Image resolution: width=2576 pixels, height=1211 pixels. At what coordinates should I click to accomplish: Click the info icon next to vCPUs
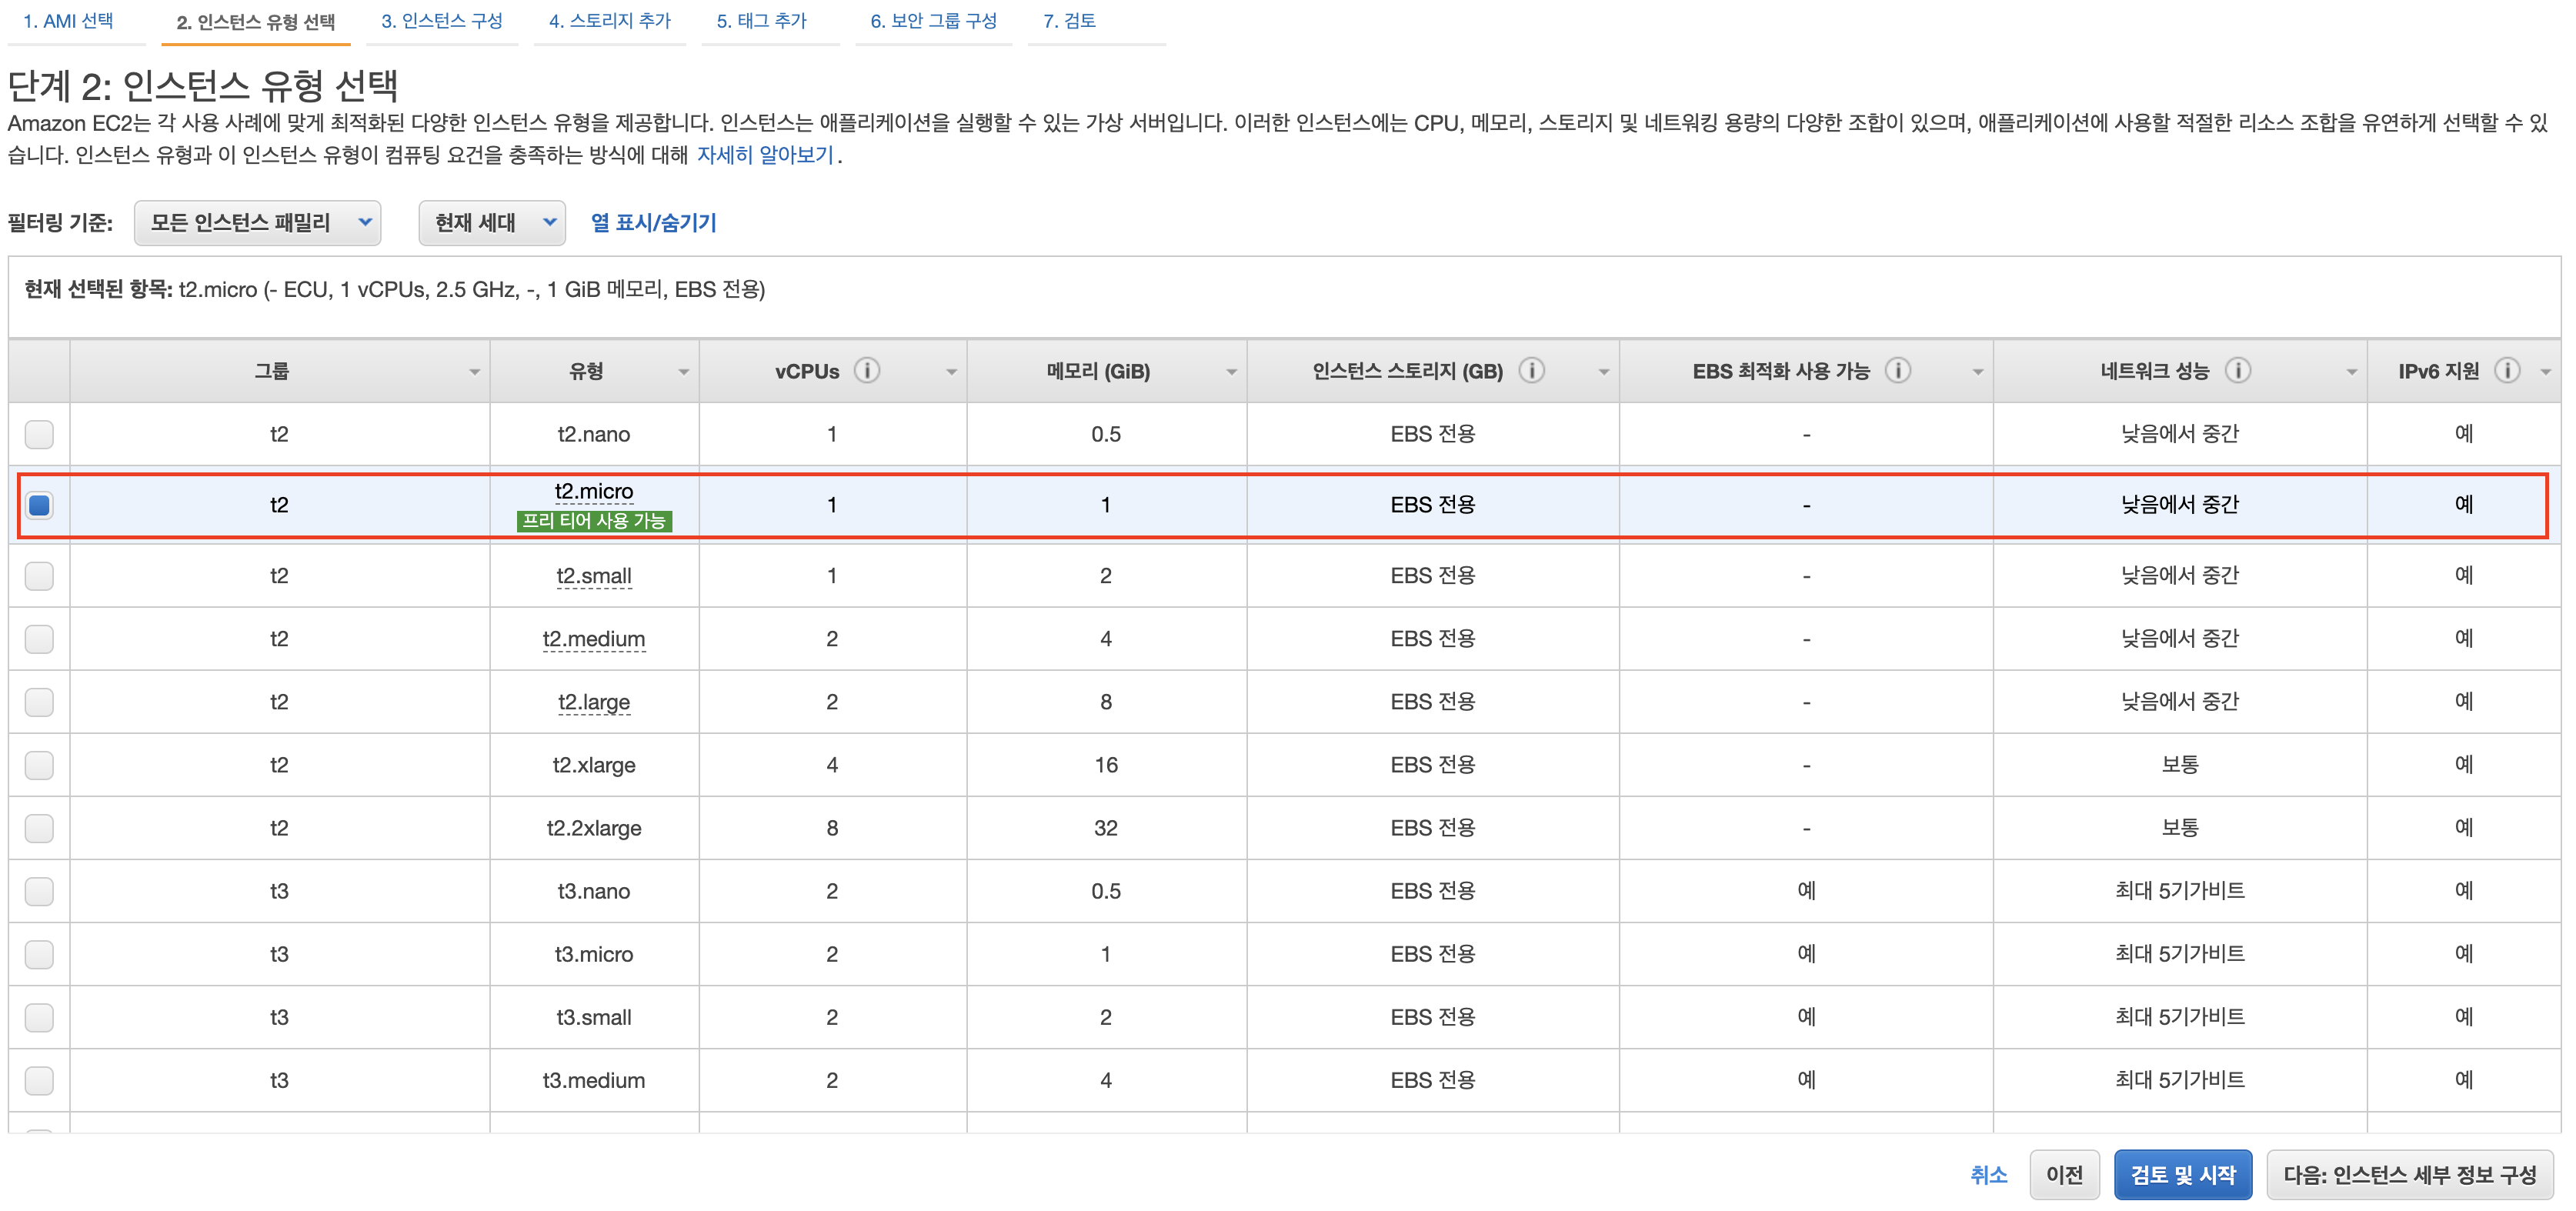867,371
